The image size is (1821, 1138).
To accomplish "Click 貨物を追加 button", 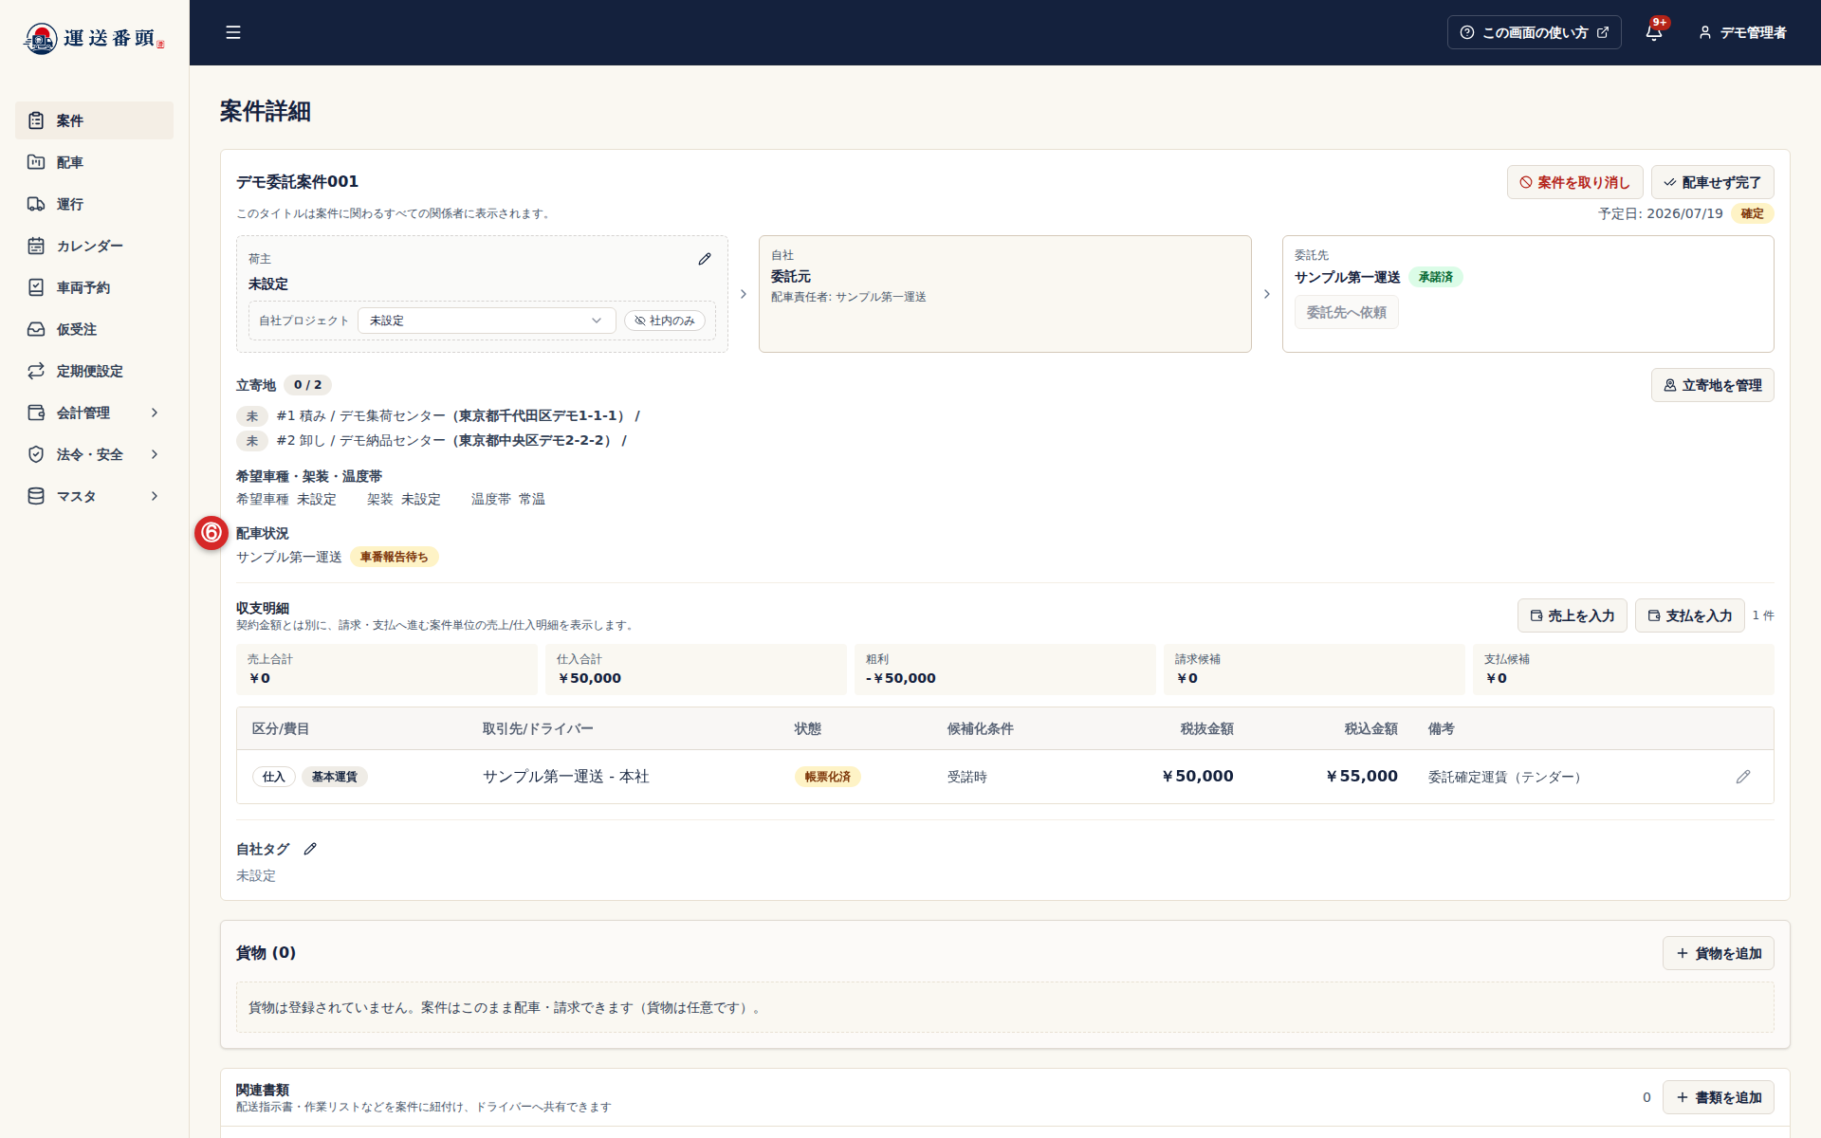I will [x=1718, y=953].
